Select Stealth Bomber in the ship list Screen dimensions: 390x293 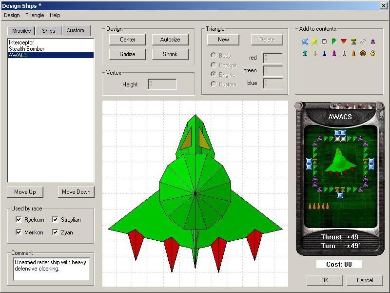click(51, 48)
